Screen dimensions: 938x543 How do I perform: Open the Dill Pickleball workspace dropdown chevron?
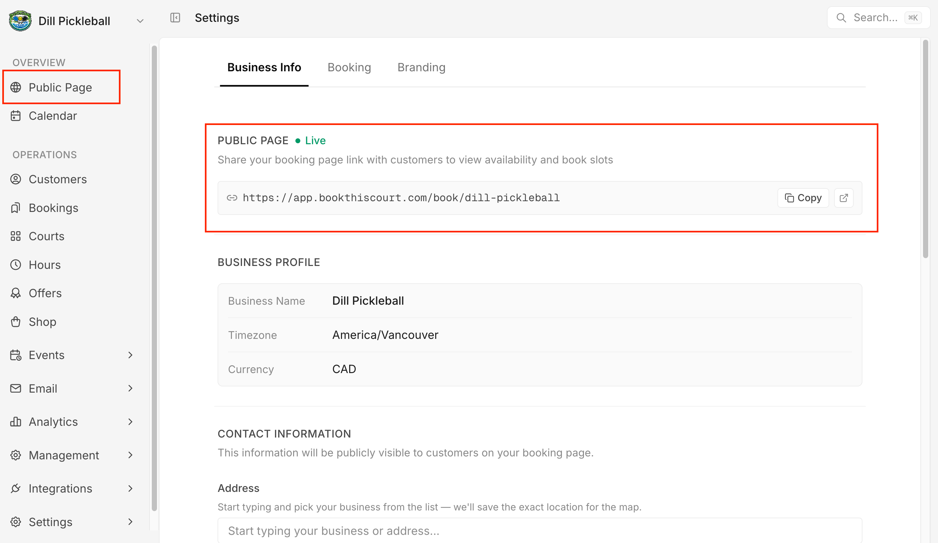[140, 21]
